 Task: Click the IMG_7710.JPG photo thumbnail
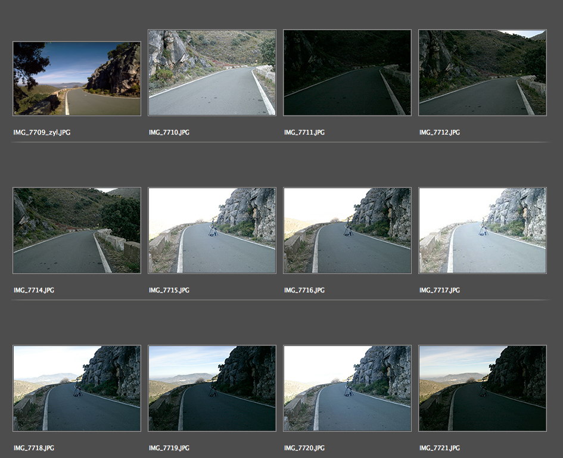[x=212, y=73]
